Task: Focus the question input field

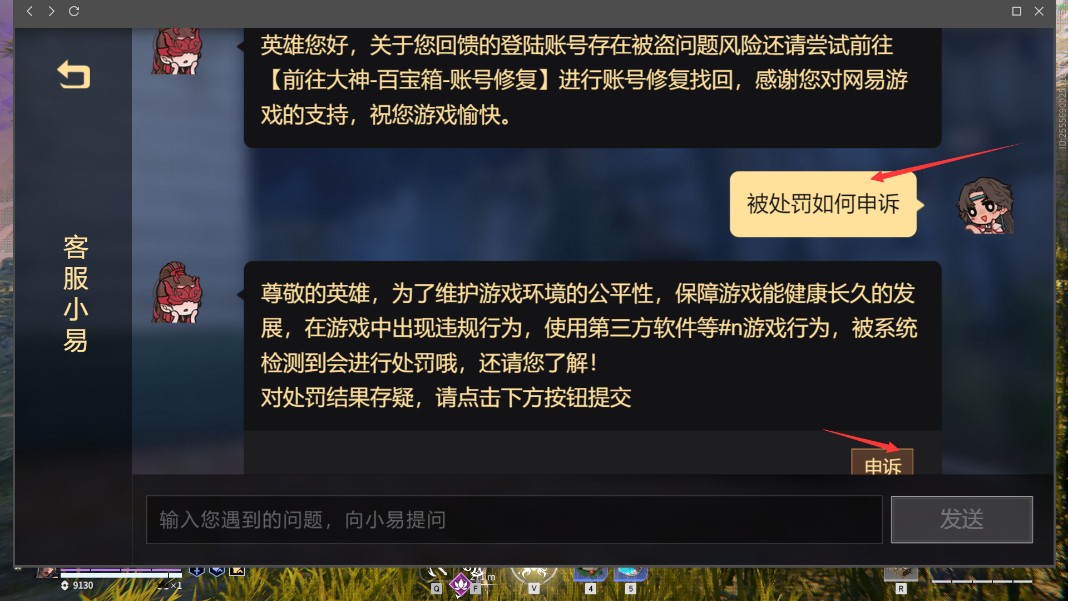Action: [x=514, y=519]
